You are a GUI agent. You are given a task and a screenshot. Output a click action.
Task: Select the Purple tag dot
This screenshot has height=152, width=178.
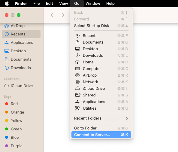(7, 146)
